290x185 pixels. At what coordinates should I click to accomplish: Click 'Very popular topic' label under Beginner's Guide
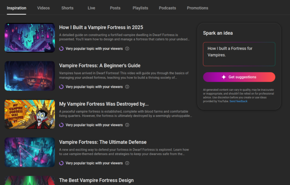tap(94, 87)
